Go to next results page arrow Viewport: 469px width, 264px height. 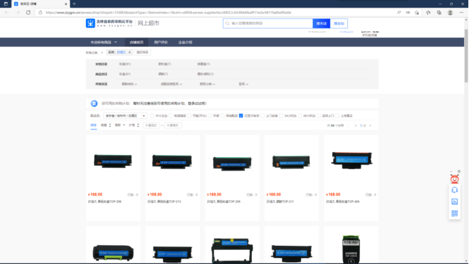[x=370, y=126]
